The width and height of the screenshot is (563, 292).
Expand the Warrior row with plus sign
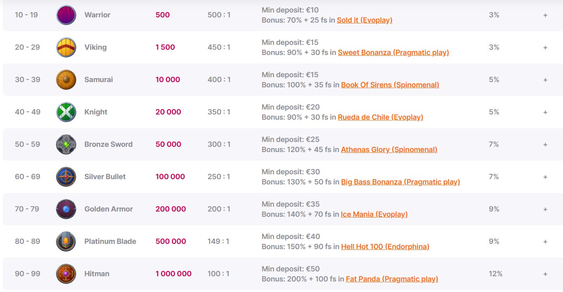click(x=545, y=15)
